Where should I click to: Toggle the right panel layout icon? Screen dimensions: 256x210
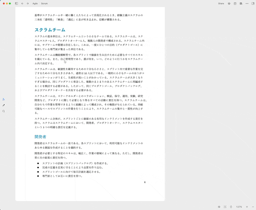(253, 4)
